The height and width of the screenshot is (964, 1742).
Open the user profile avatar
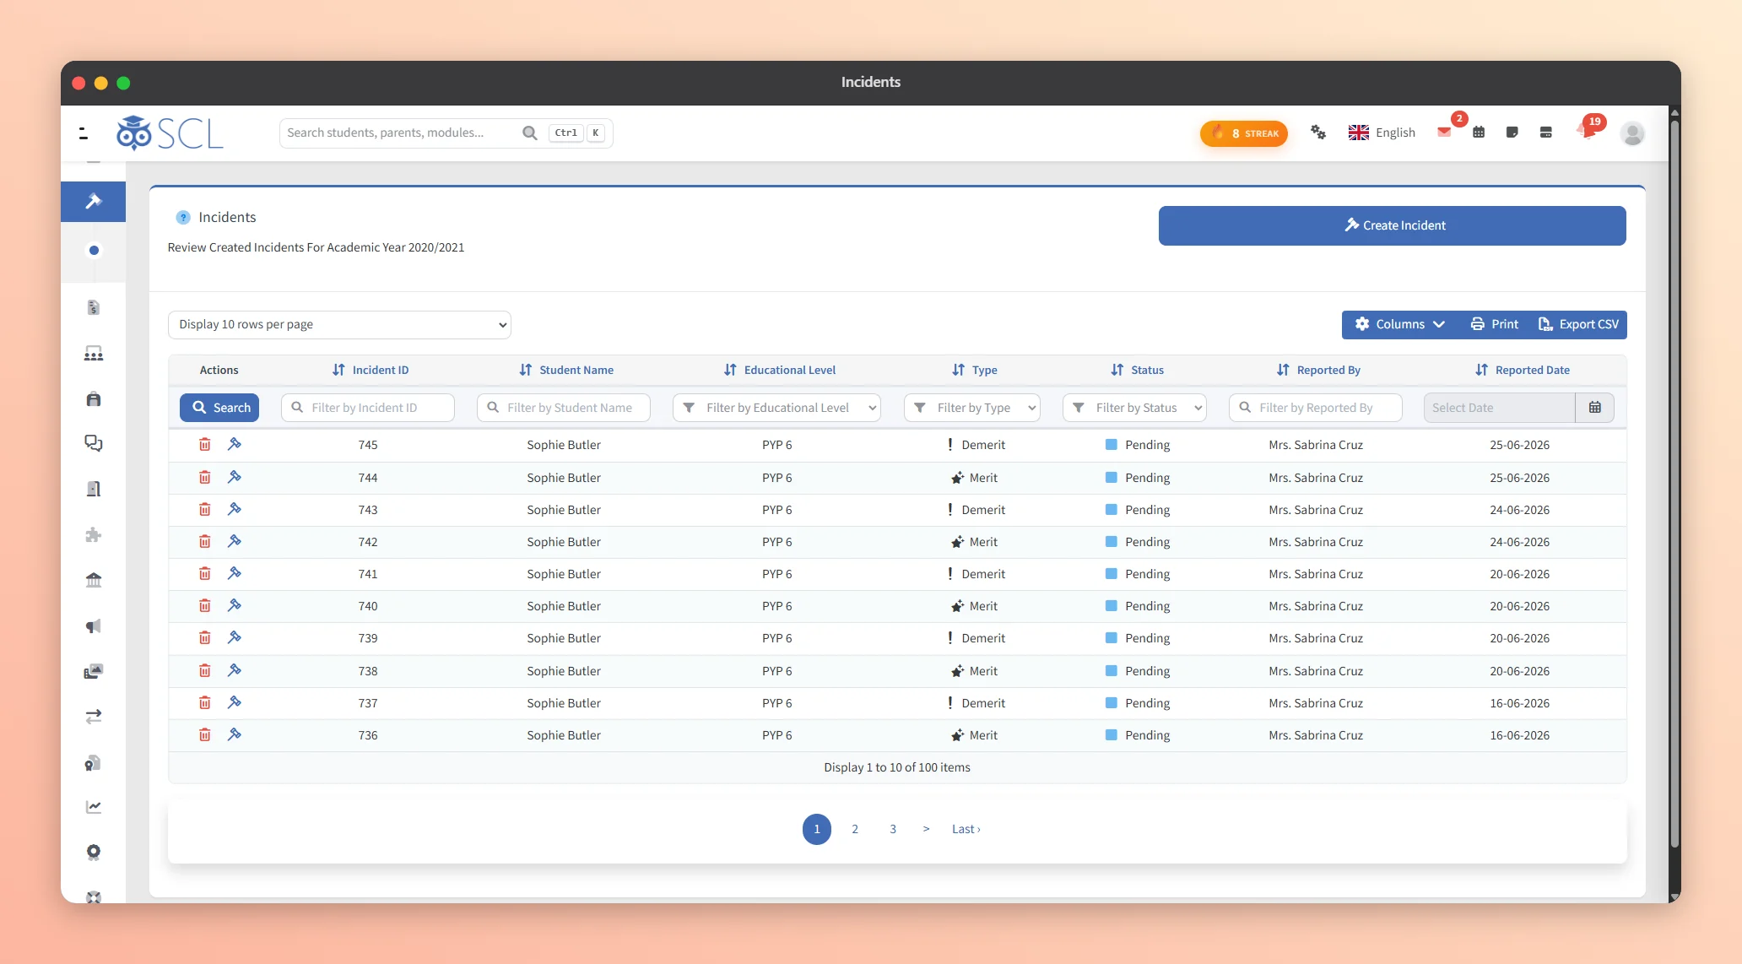point(1633,133)
